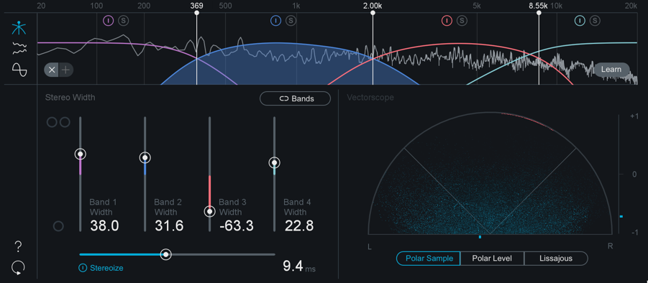Click the 8.55k crossover marker

(539, 13)
